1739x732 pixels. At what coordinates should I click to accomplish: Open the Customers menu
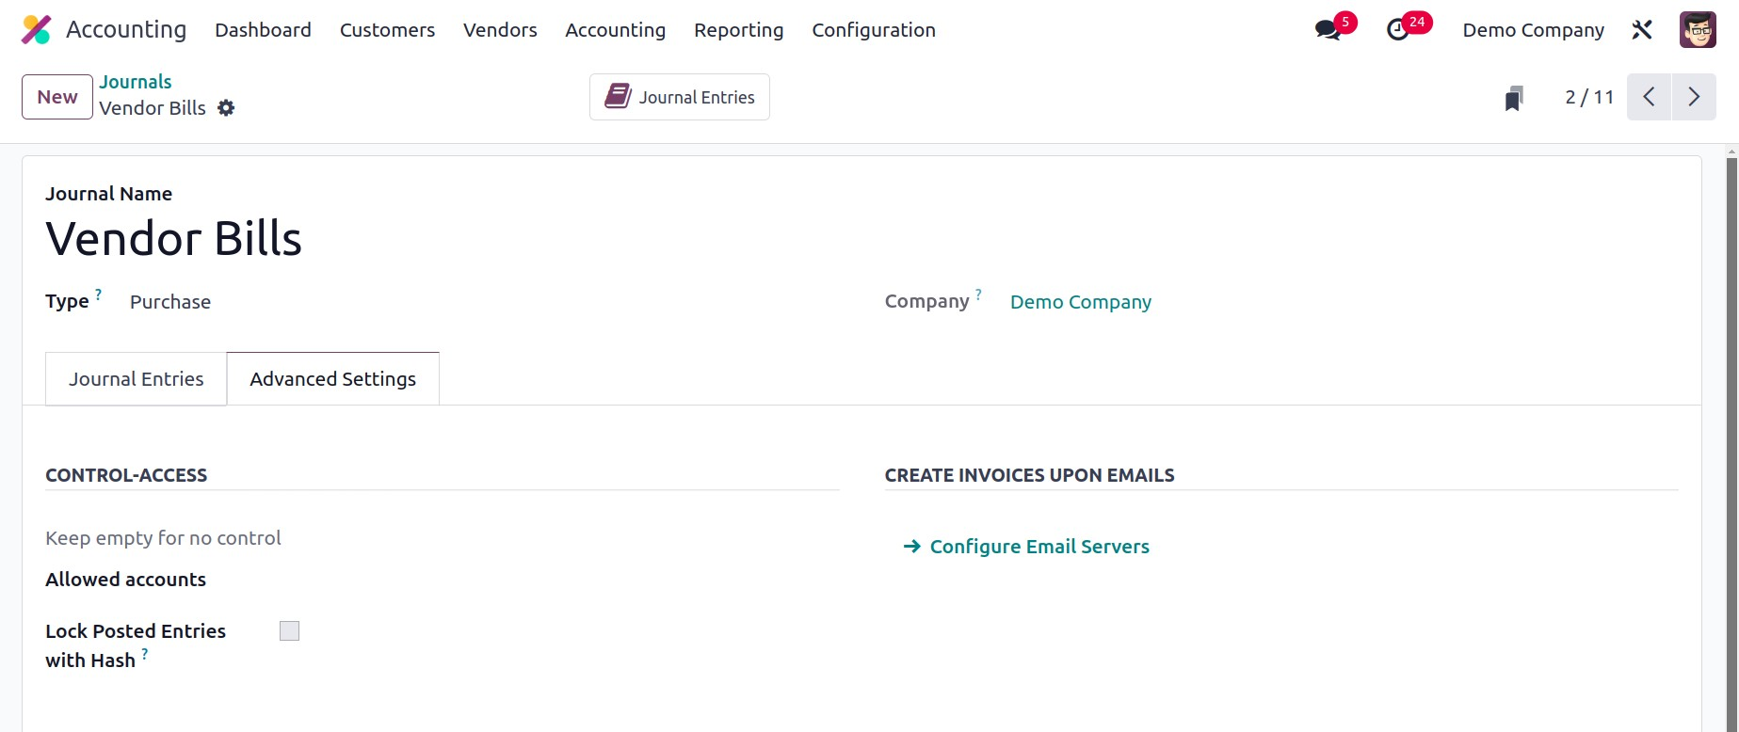tap(387, 30)
